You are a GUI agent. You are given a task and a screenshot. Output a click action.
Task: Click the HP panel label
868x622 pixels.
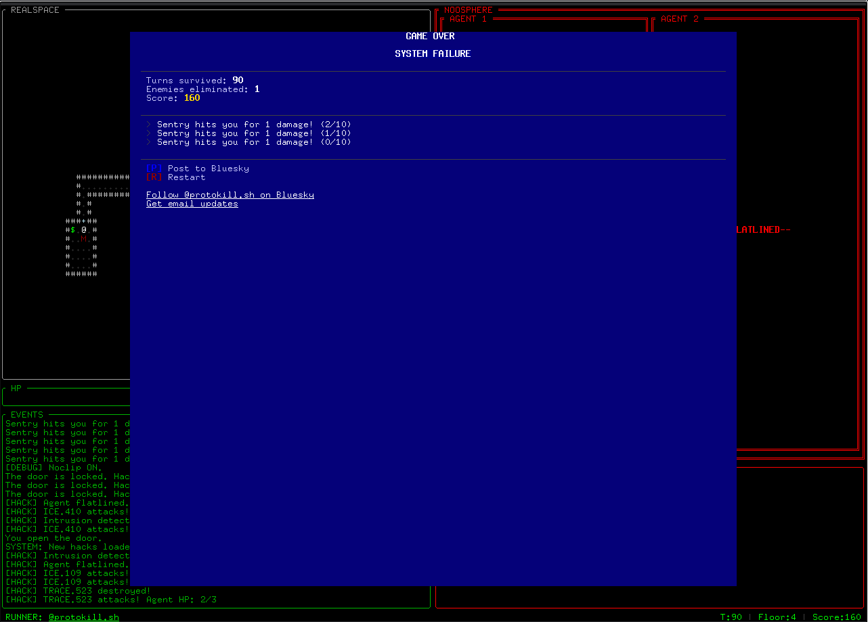pyautogui.click(x=16, y=388)
